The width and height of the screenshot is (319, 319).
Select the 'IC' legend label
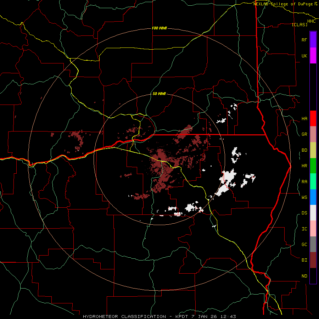[304, 229]
